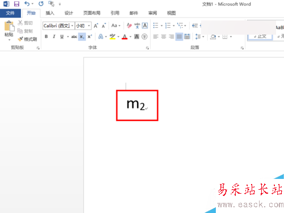Open the 文件 File tab
Image resolution: width=284 pixels, height=213 pixels.
[x=10, y=13]
